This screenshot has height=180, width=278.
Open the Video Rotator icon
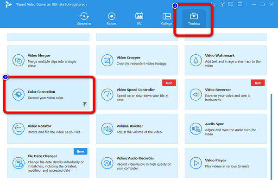(19, 129)
